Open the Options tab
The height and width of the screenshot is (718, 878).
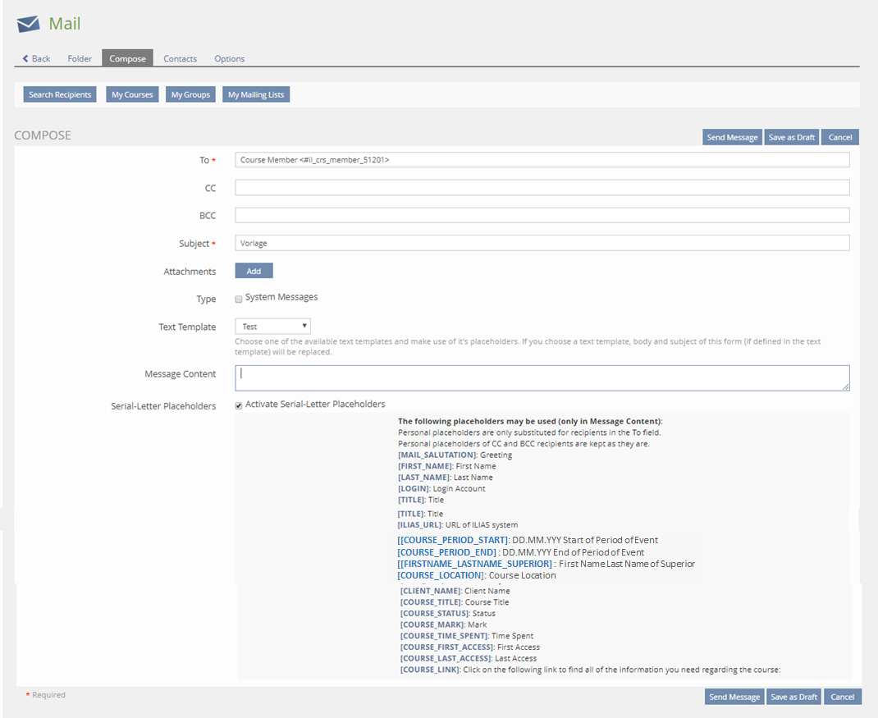point(229,58)
